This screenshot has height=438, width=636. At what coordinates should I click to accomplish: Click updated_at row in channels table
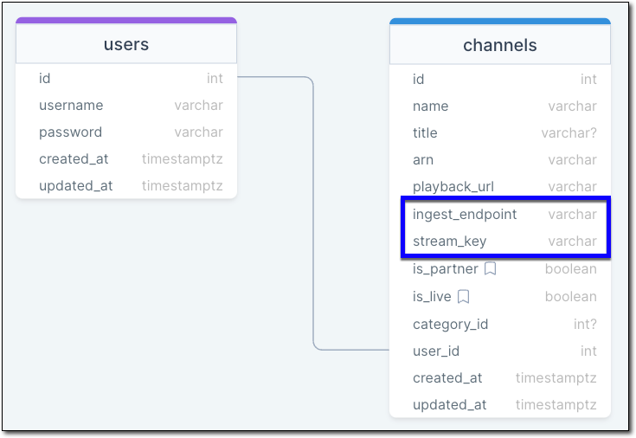(500, 404)
